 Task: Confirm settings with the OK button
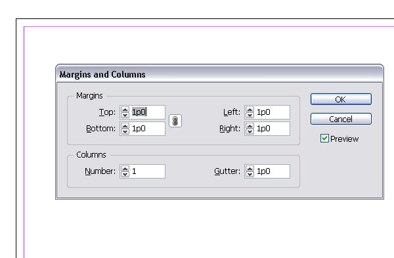coord(341,99)
